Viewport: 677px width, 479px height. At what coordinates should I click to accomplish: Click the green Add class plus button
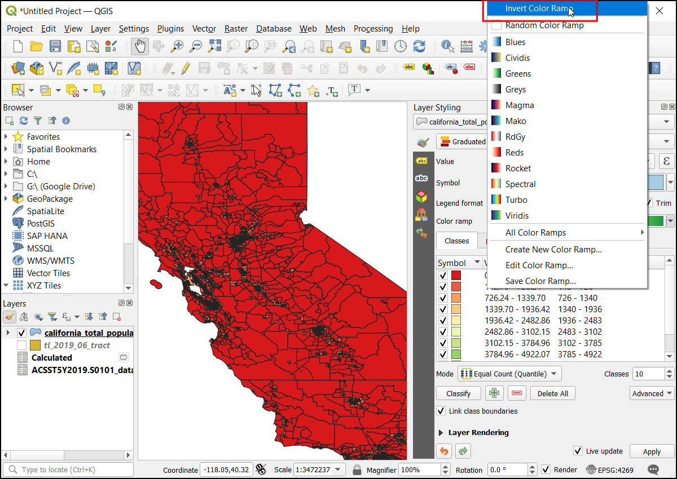[494, 393]
